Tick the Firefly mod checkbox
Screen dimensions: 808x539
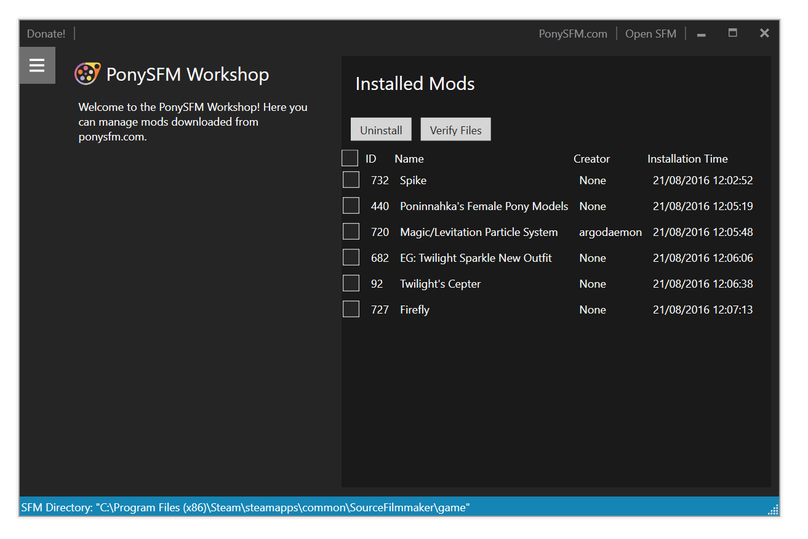pos(351,309)
